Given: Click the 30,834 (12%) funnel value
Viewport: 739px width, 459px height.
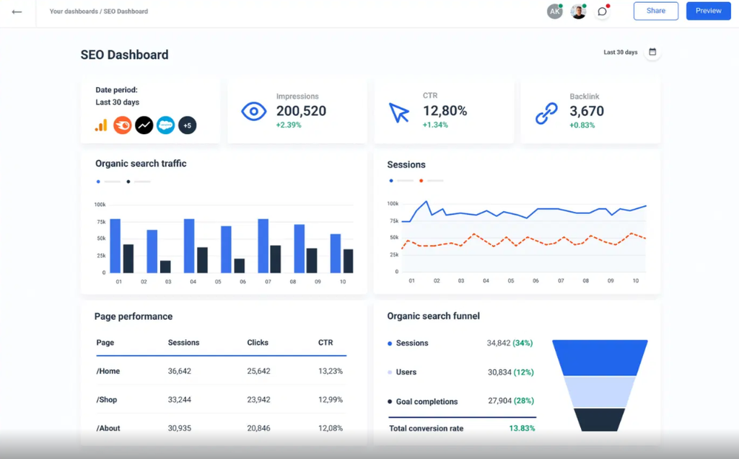Looking at the screenshot, I should point(511,373).
